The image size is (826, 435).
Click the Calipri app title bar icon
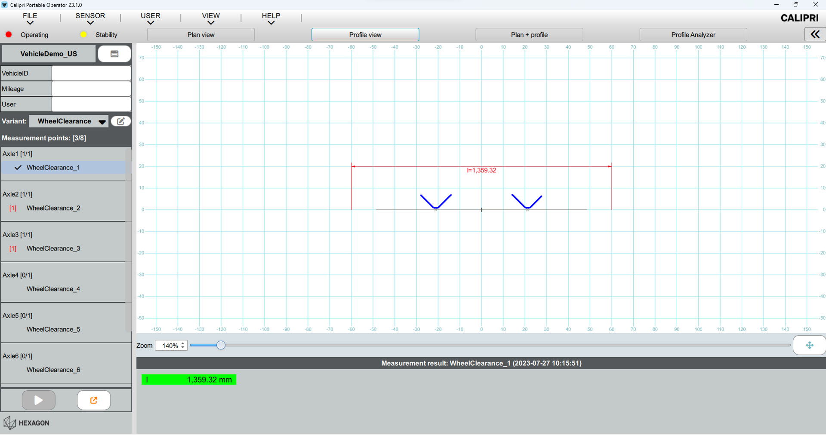(x=5, y=5)
